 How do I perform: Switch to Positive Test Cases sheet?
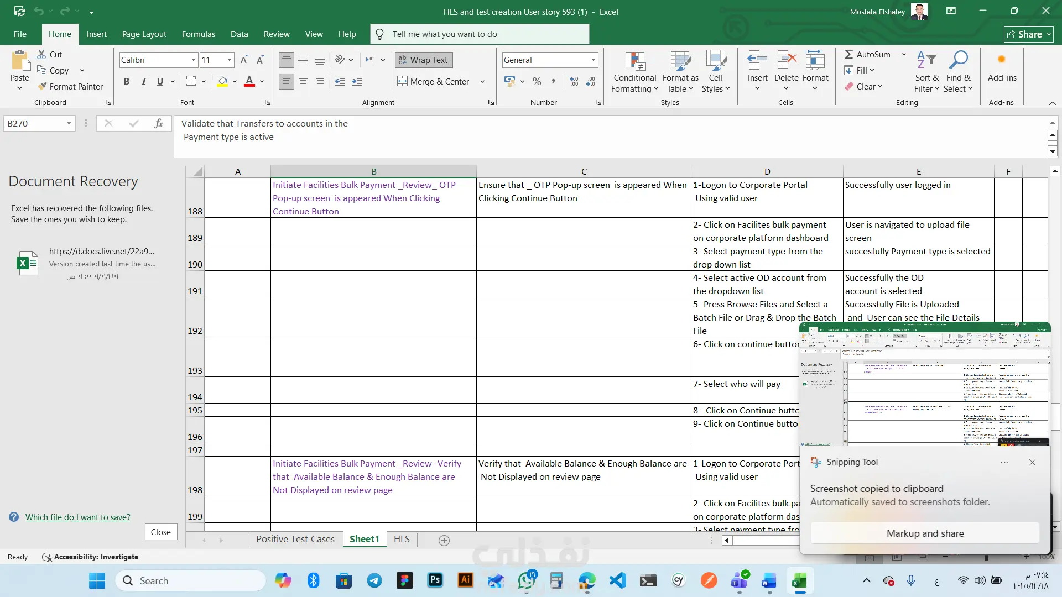(x=295, y=539)
